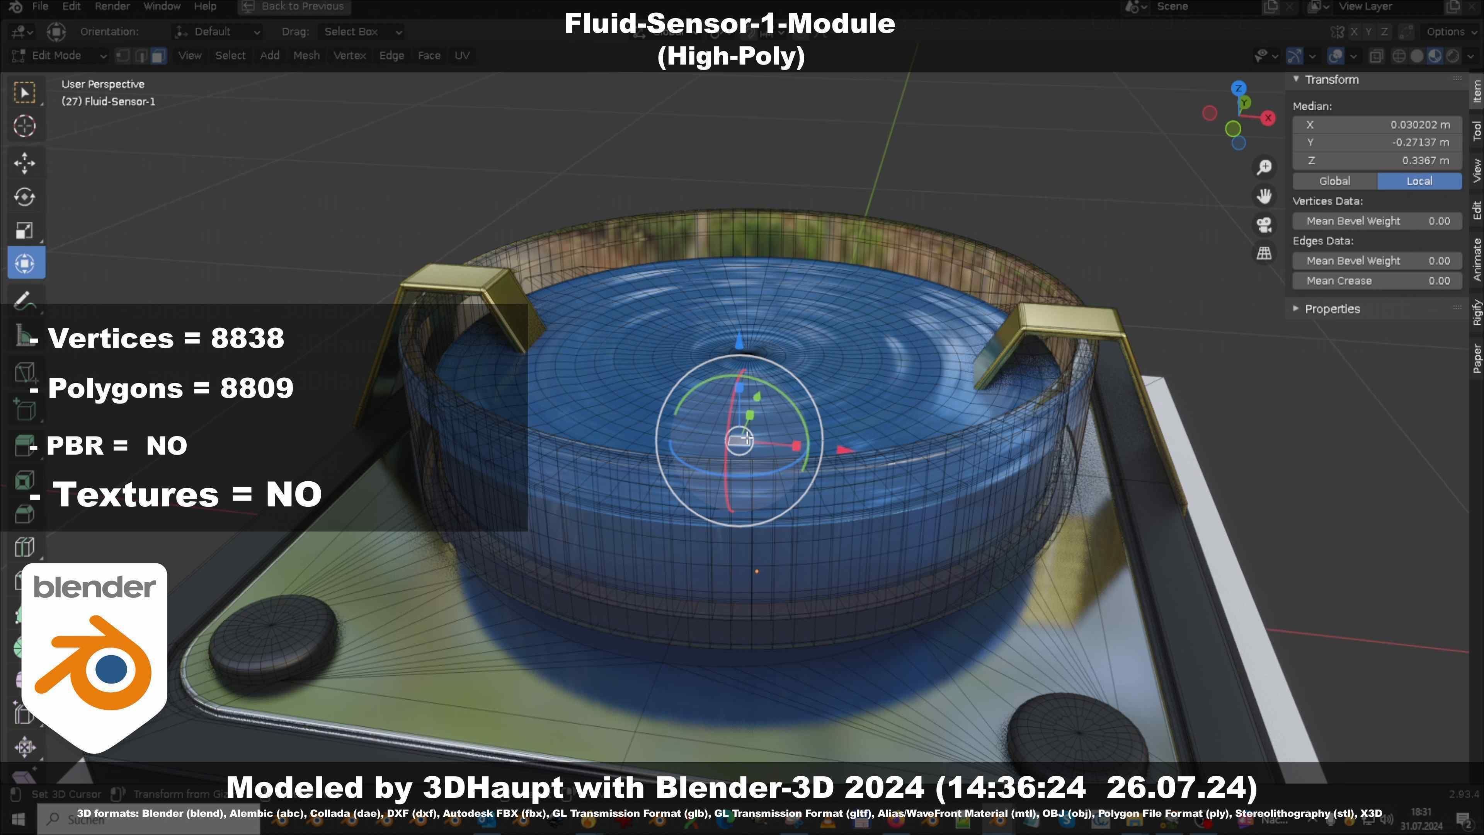Open the Options dropdown

point(1451,32)
